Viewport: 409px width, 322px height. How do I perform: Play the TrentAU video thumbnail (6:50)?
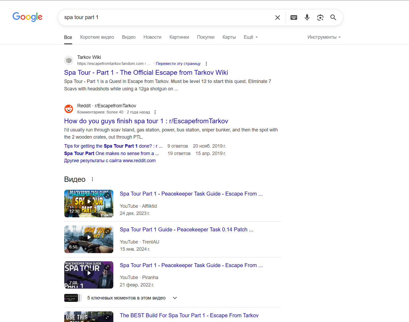point(89,239)
